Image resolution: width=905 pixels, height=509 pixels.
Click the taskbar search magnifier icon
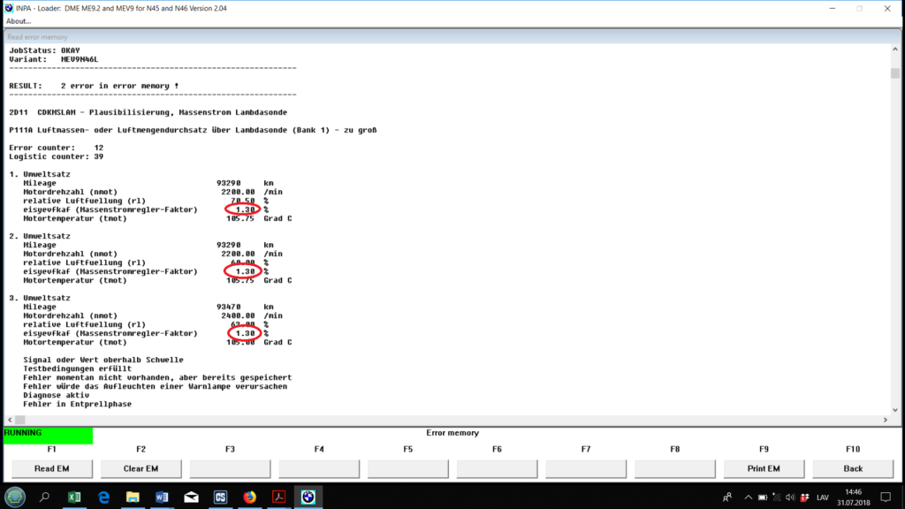click(45, 498)
